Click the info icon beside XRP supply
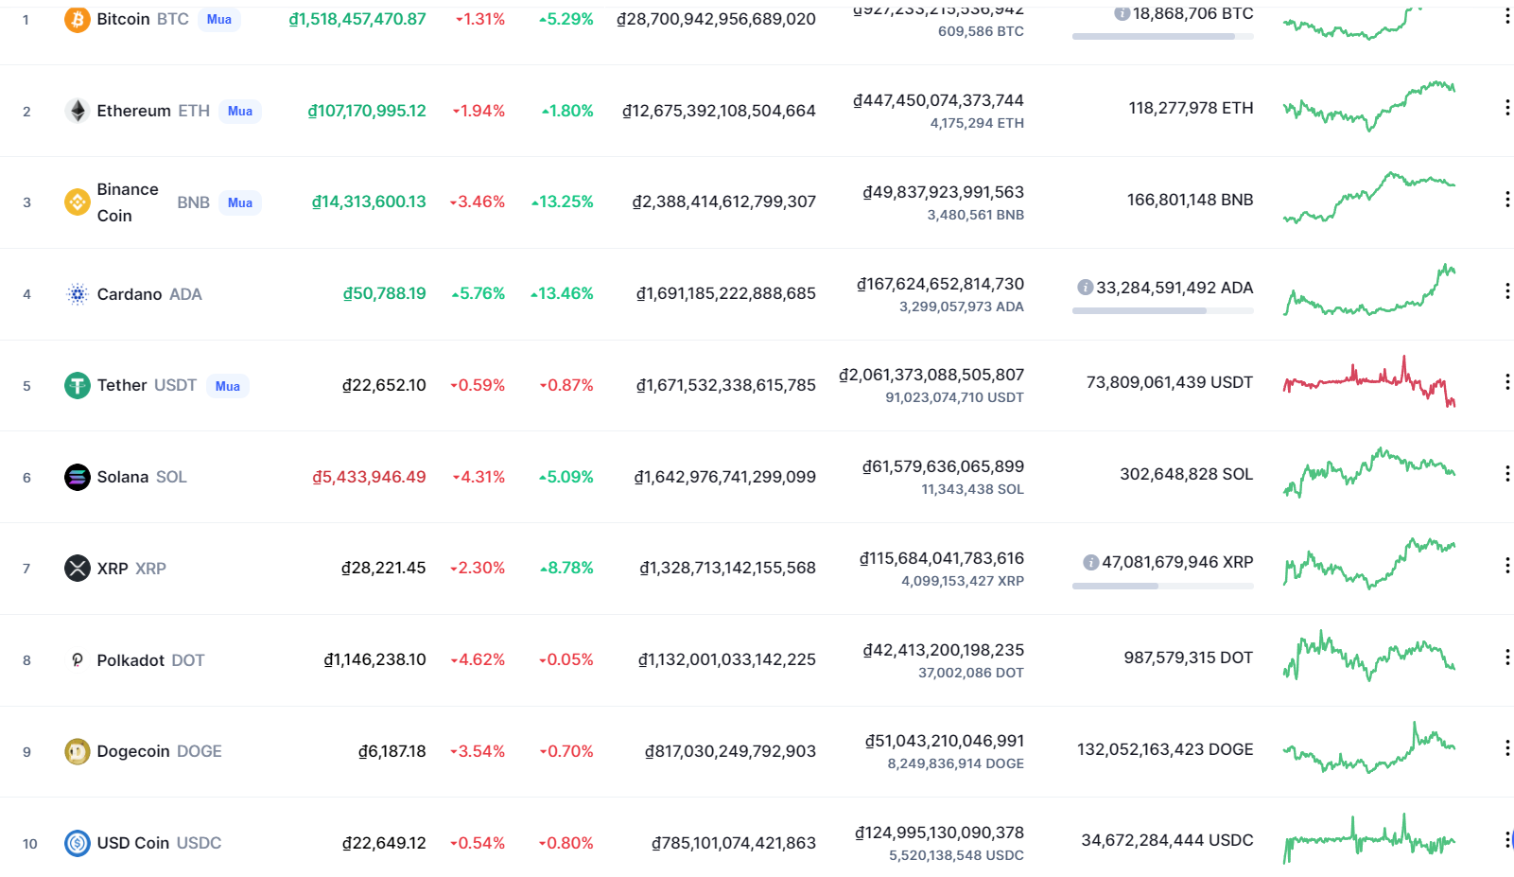The height and width of the screenshot is (877, 1514). (x=1091, y=562)
